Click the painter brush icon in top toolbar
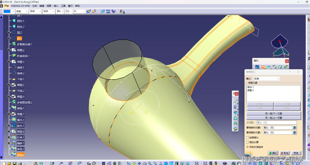This screenshot has height=165, width=310. [88, 11]
